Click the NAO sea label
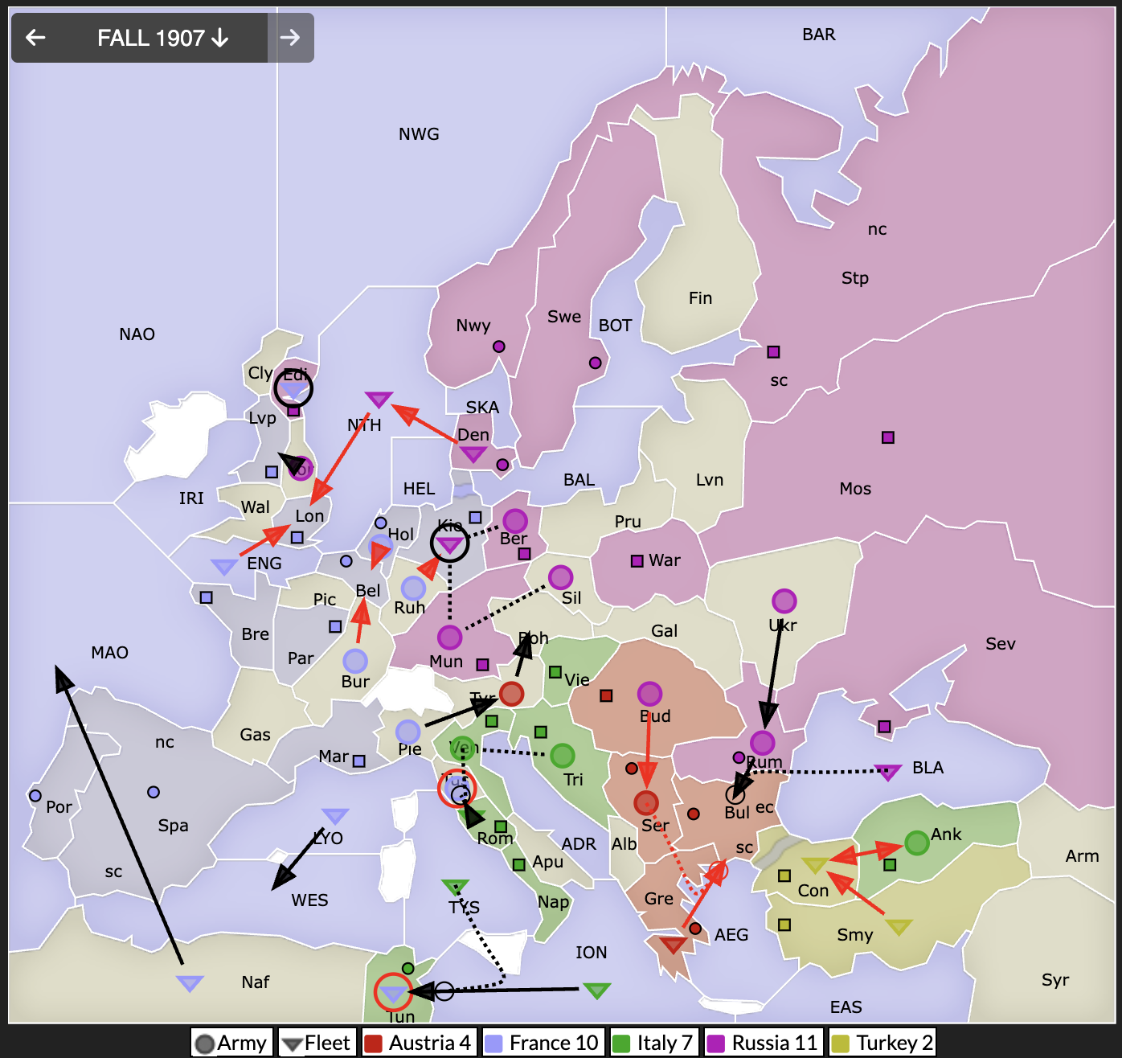This screenshot has height=1058, width=1122. click(137, 334)
